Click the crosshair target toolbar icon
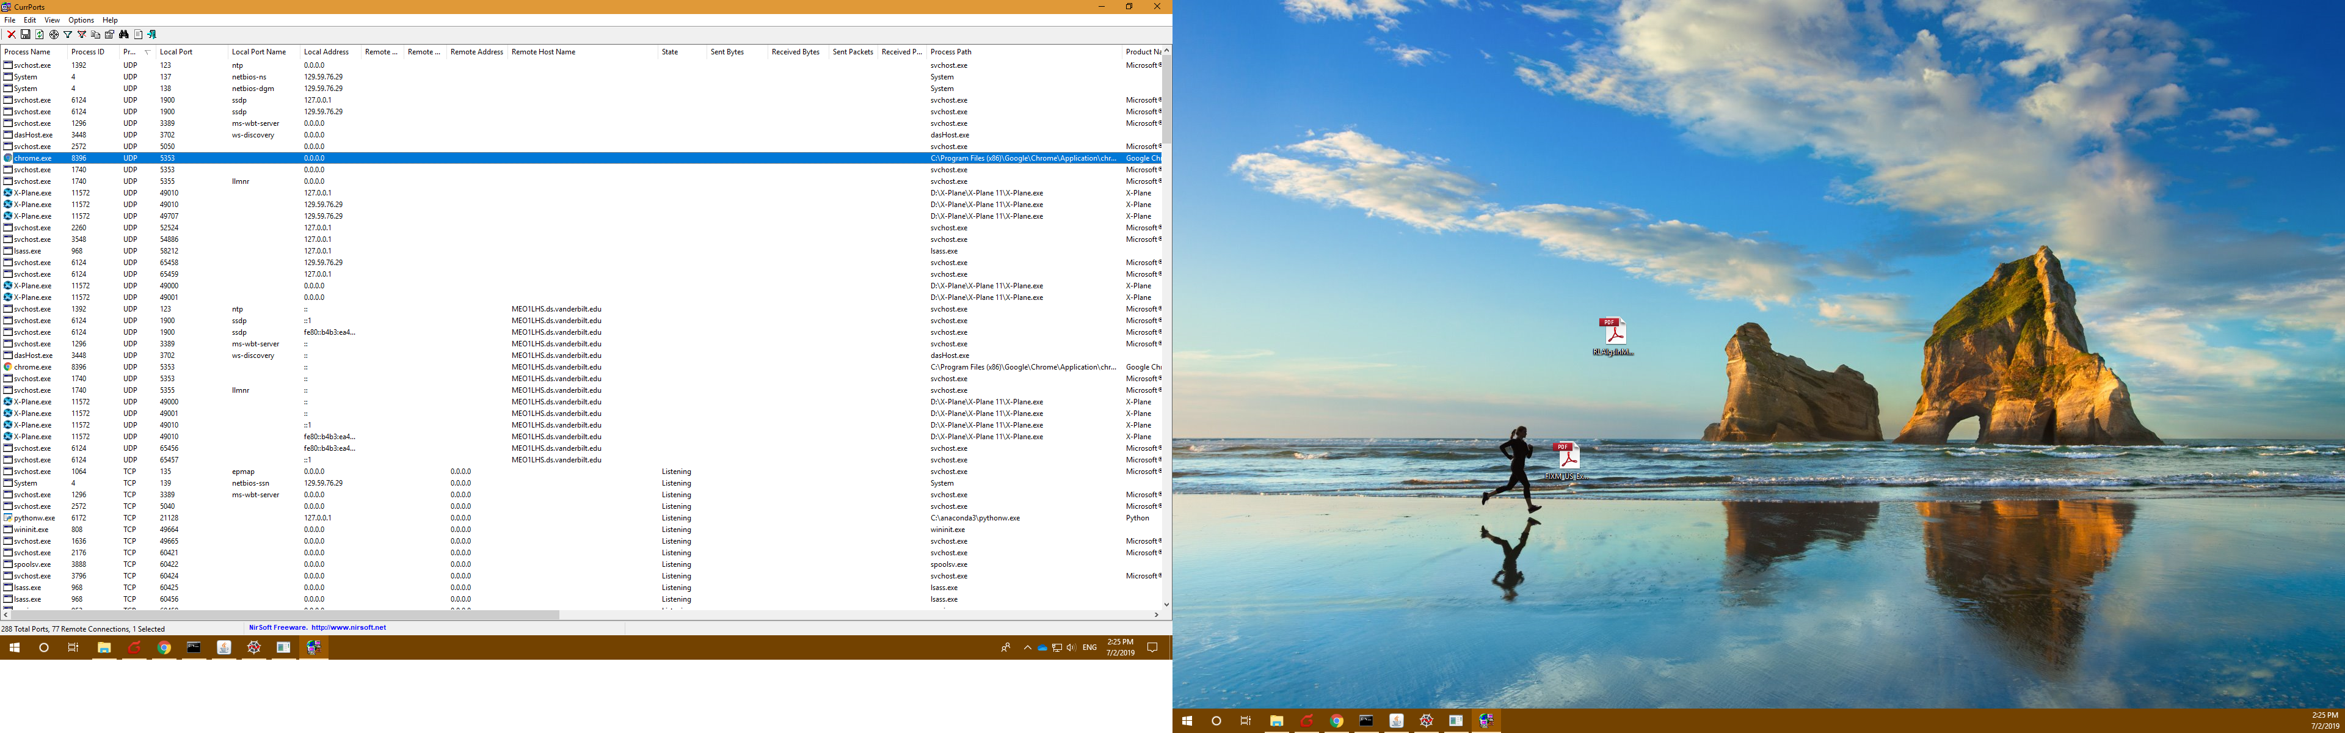2345x733 pixels. pos(54,35)
